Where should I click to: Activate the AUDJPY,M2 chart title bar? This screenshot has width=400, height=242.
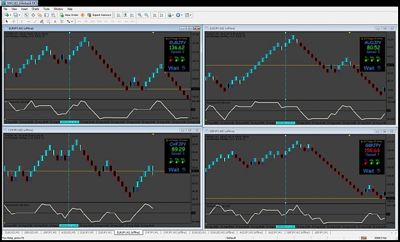(x=300, y=28)
